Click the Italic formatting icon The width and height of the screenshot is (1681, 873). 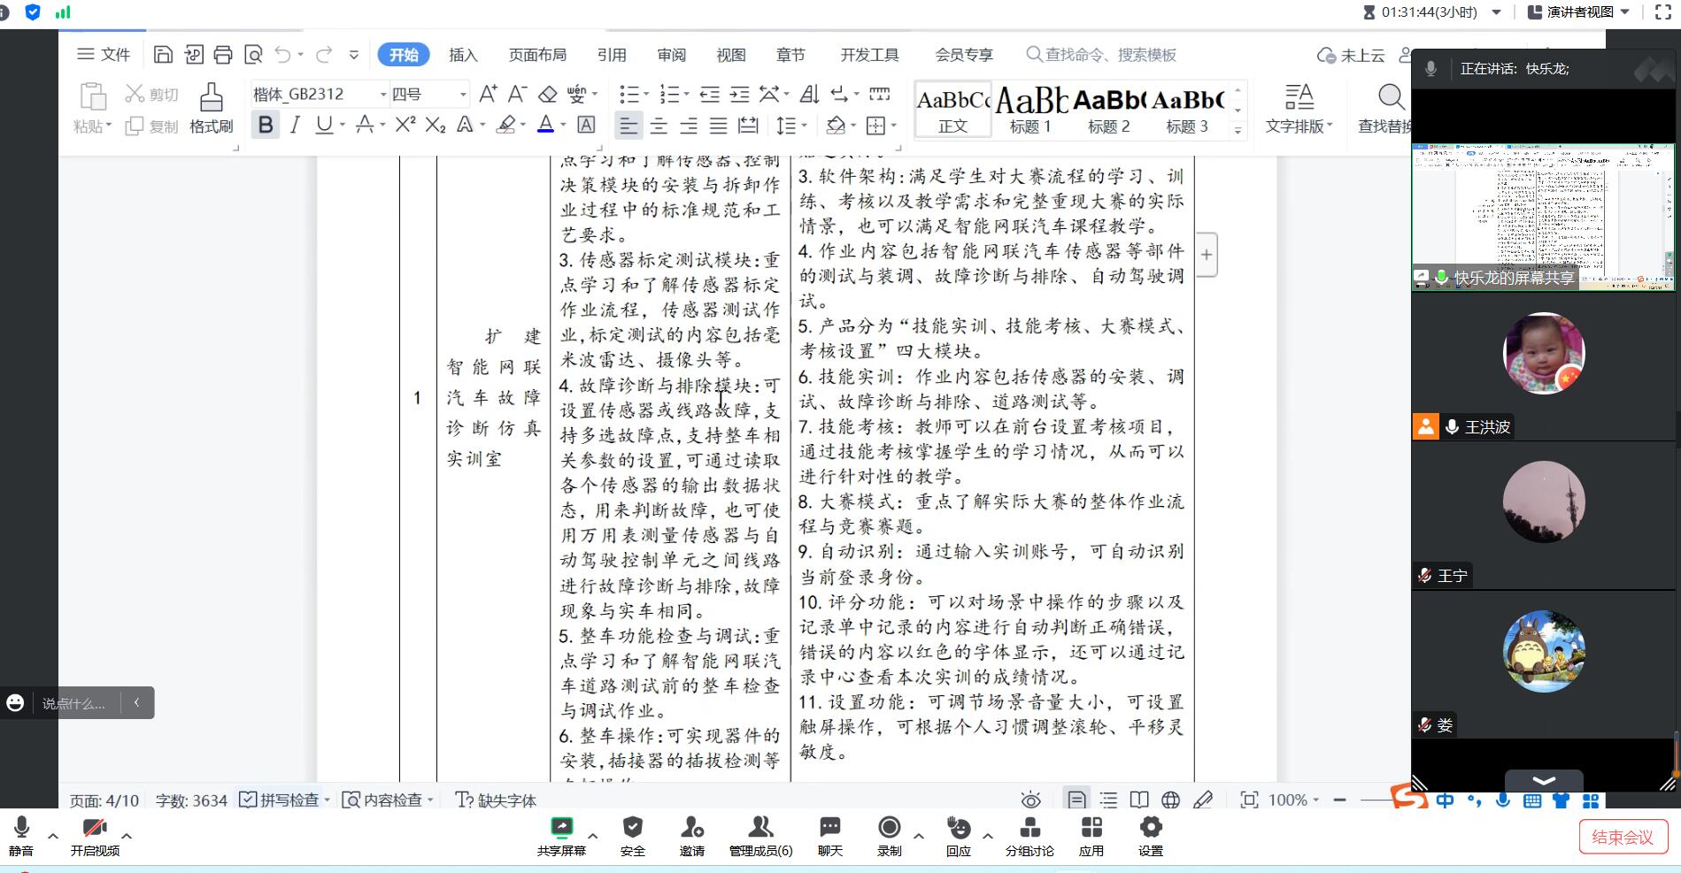click(x=295, y=126)
